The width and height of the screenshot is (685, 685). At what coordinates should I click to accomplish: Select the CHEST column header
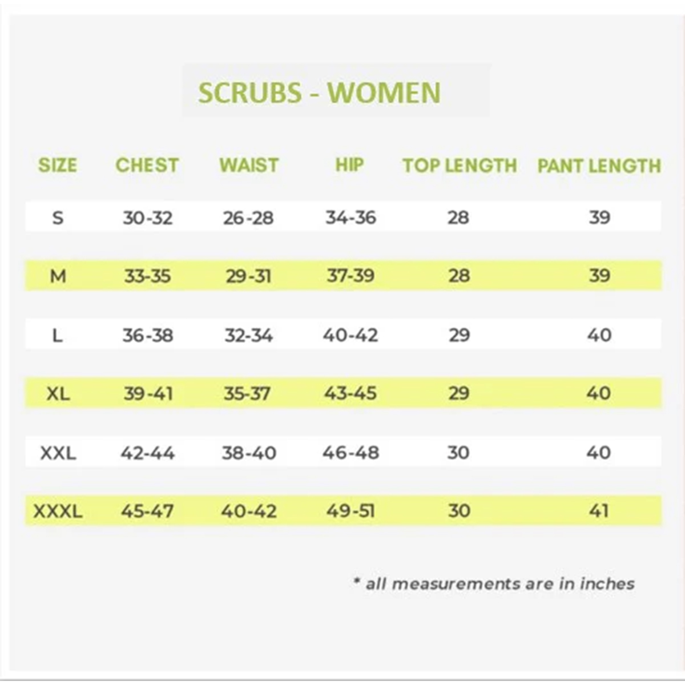click(x=147, y=165)
